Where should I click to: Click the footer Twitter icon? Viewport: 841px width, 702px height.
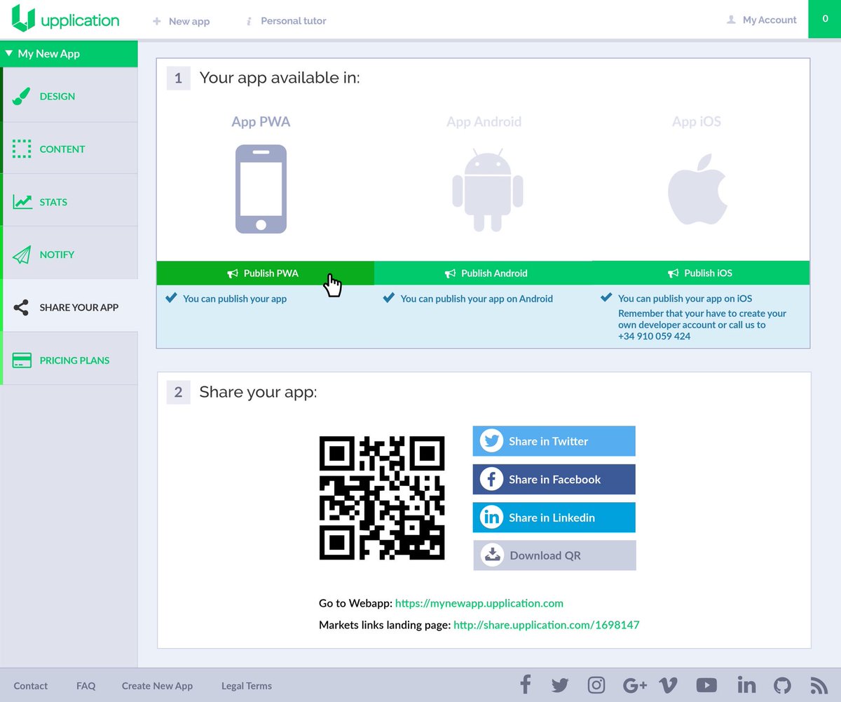point(560,686)
